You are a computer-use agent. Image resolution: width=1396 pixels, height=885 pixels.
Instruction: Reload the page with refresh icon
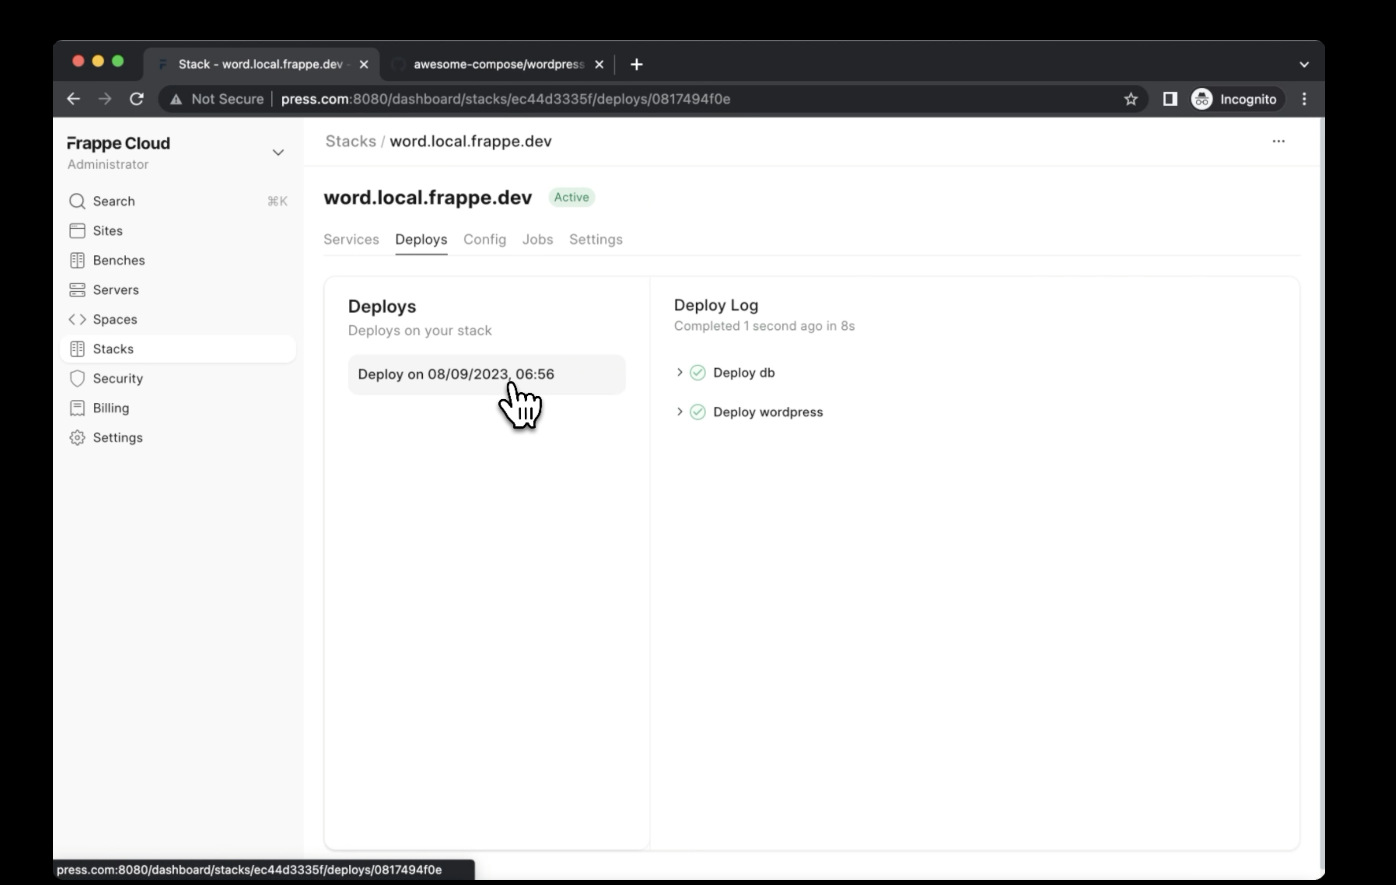(x=136, y=99)
